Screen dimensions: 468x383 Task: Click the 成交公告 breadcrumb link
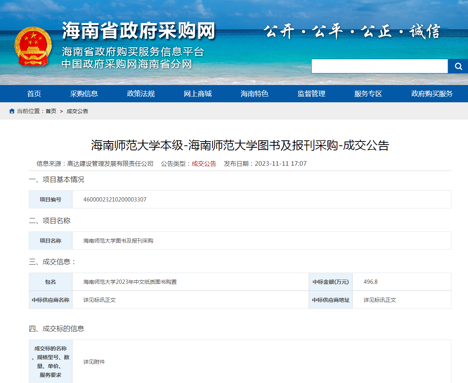[77, 111]
